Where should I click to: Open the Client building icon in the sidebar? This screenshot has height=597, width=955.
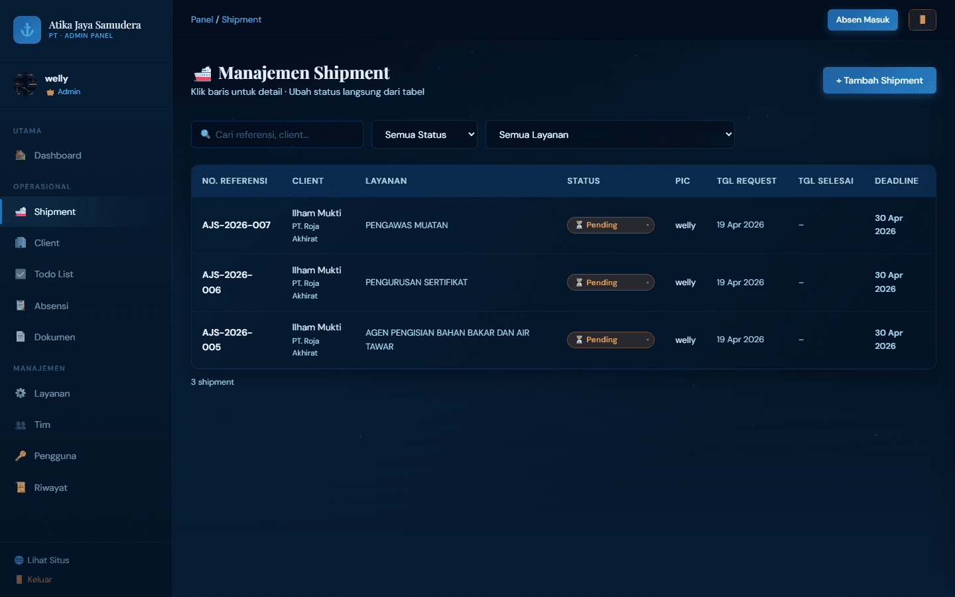pos(21,243)
